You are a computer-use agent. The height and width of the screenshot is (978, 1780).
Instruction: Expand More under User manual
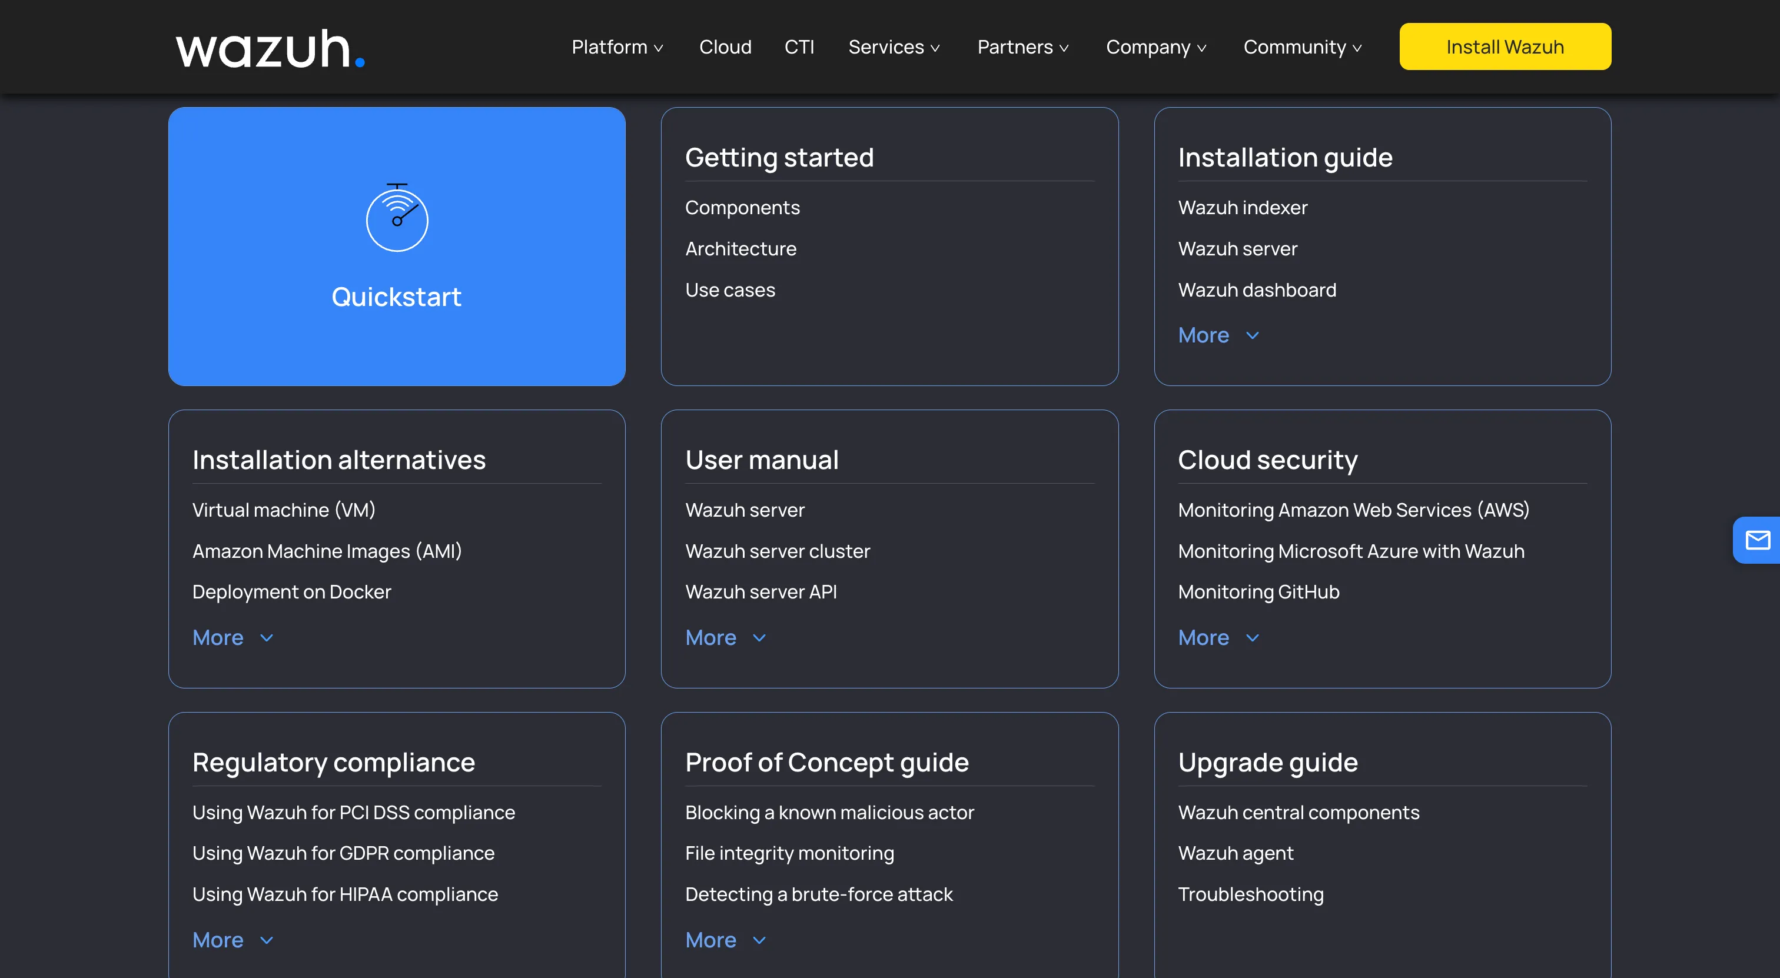point(726,638)
